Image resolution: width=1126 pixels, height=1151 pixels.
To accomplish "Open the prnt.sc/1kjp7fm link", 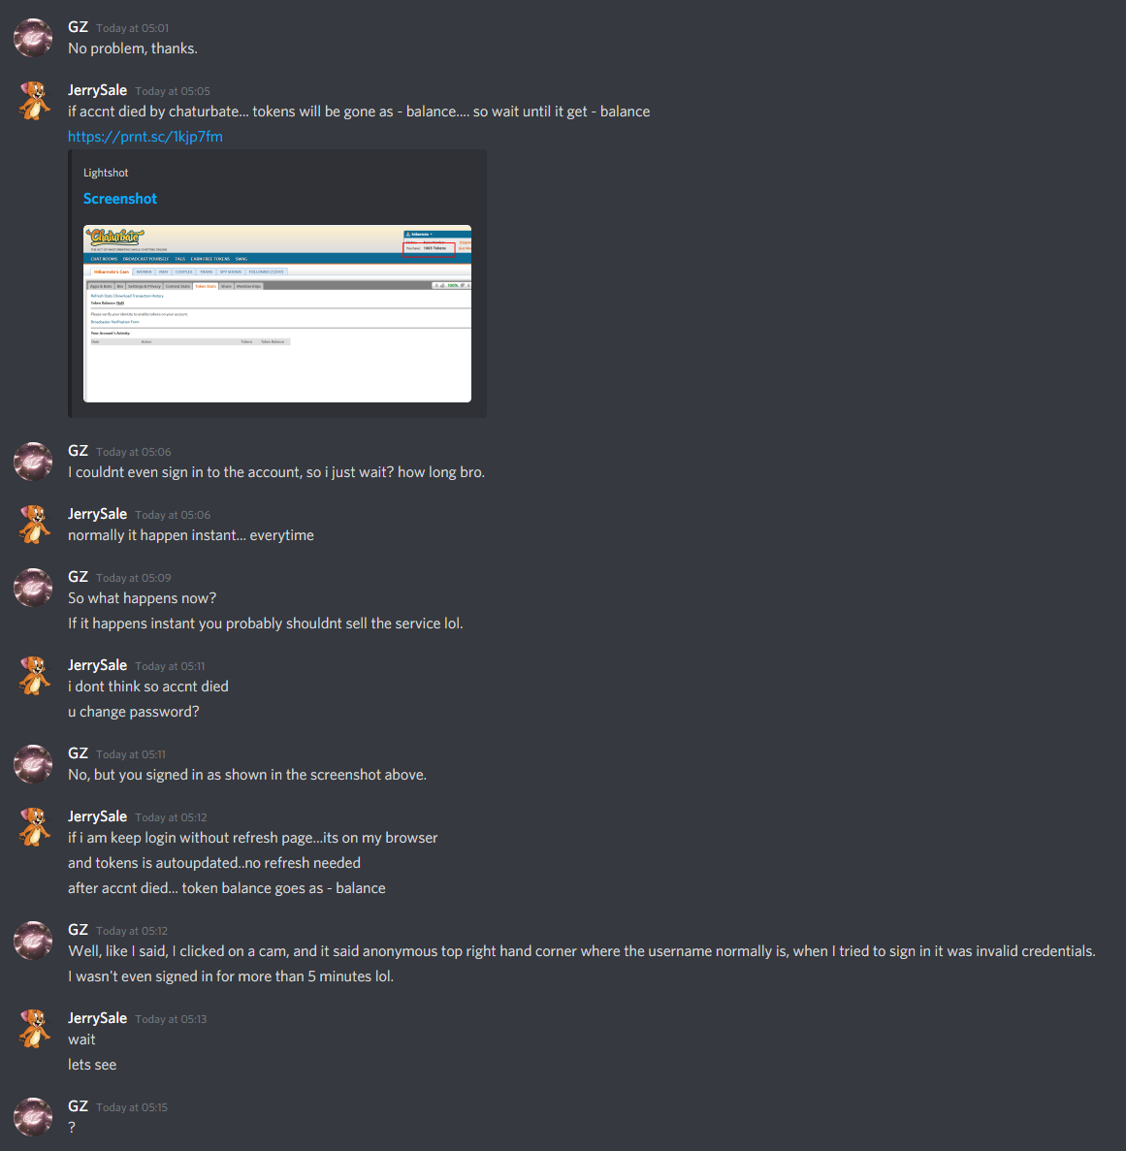I will point(145,137).
